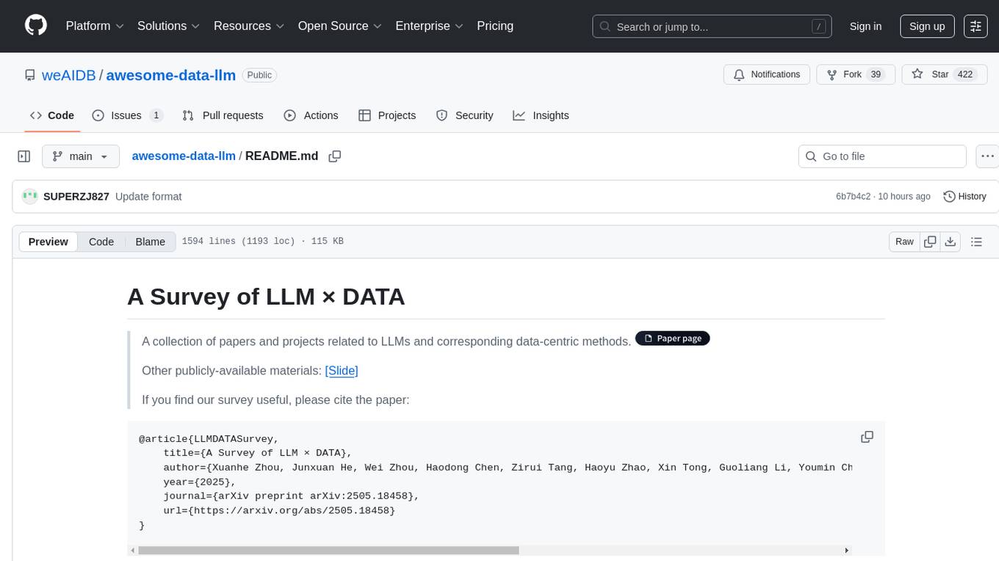Viewport: 999px width, 561px height.
Task: Navigate to awesome-data-llm breadcrumb folder
Action: [184, 156]
